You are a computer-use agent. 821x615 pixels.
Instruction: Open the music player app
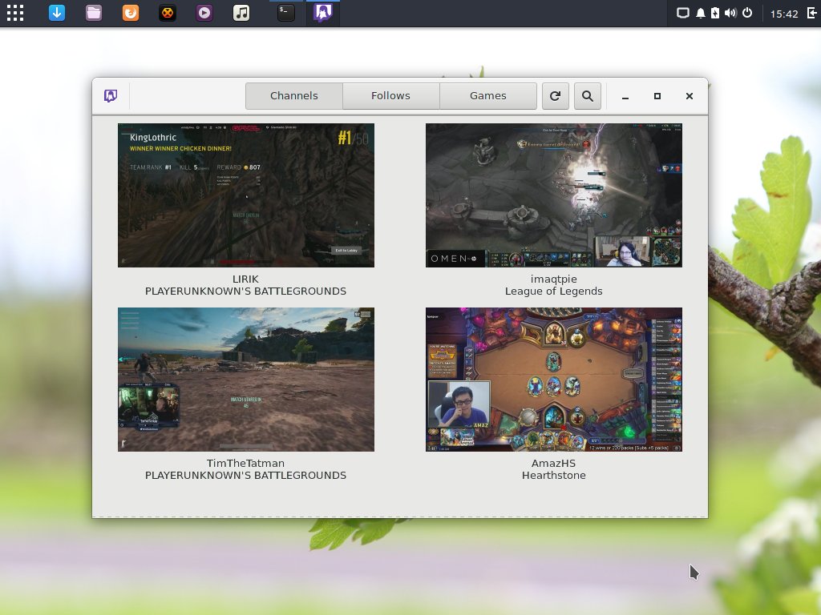pyautogui.click(x=241, y=13)
